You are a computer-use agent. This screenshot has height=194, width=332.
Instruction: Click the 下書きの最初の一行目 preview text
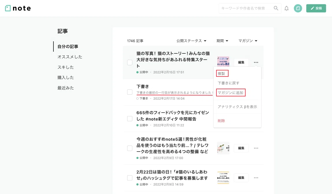pos(175,93)
